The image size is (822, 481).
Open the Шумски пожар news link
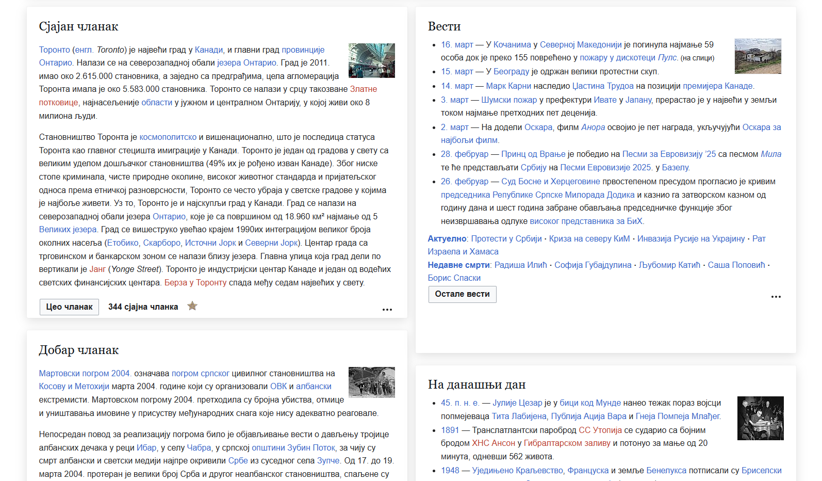(x=509, y=100)
